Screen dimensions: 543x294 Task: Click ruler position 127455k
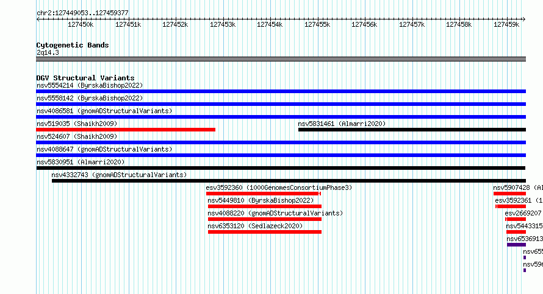(x=317, y=24)
